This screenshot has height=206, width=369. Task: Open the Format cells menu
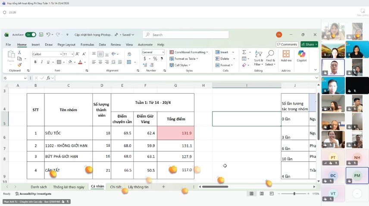[x=224, y=65]
